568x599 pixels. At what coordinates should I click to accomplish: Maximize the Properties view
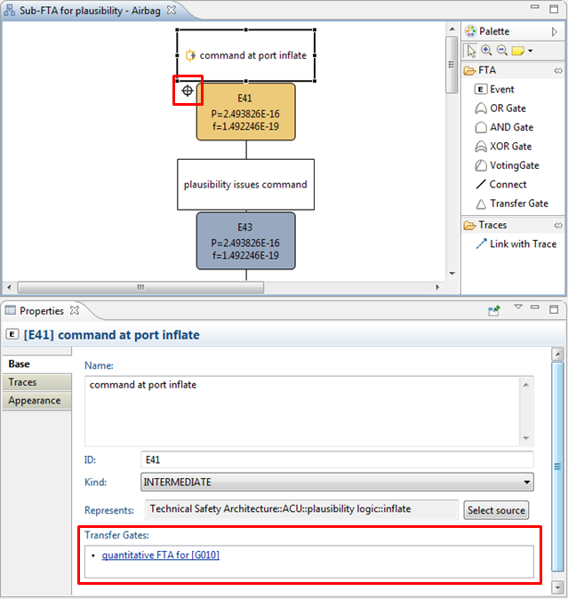coord(554,309)
